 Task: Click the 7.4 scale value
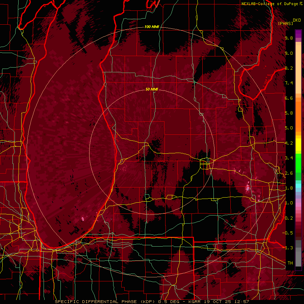click(x=289, y=83)
